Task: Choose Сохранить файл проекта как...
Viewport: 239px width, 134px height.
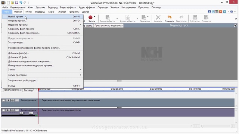Action: click(43, 33)
